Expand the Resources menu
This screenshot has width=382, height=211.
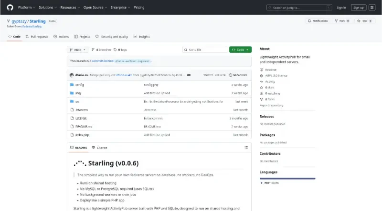[x=70, y=8]
